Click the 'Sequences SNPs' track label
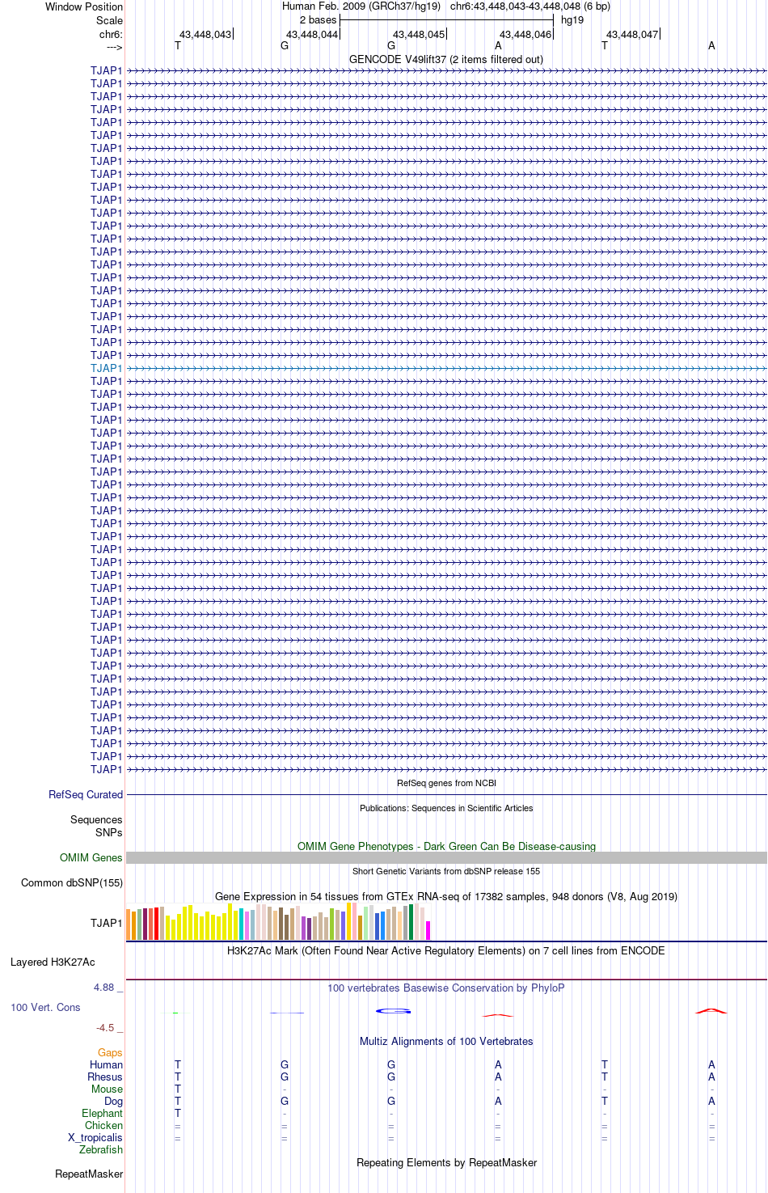768x1193 pixels. tap(96, 826)
